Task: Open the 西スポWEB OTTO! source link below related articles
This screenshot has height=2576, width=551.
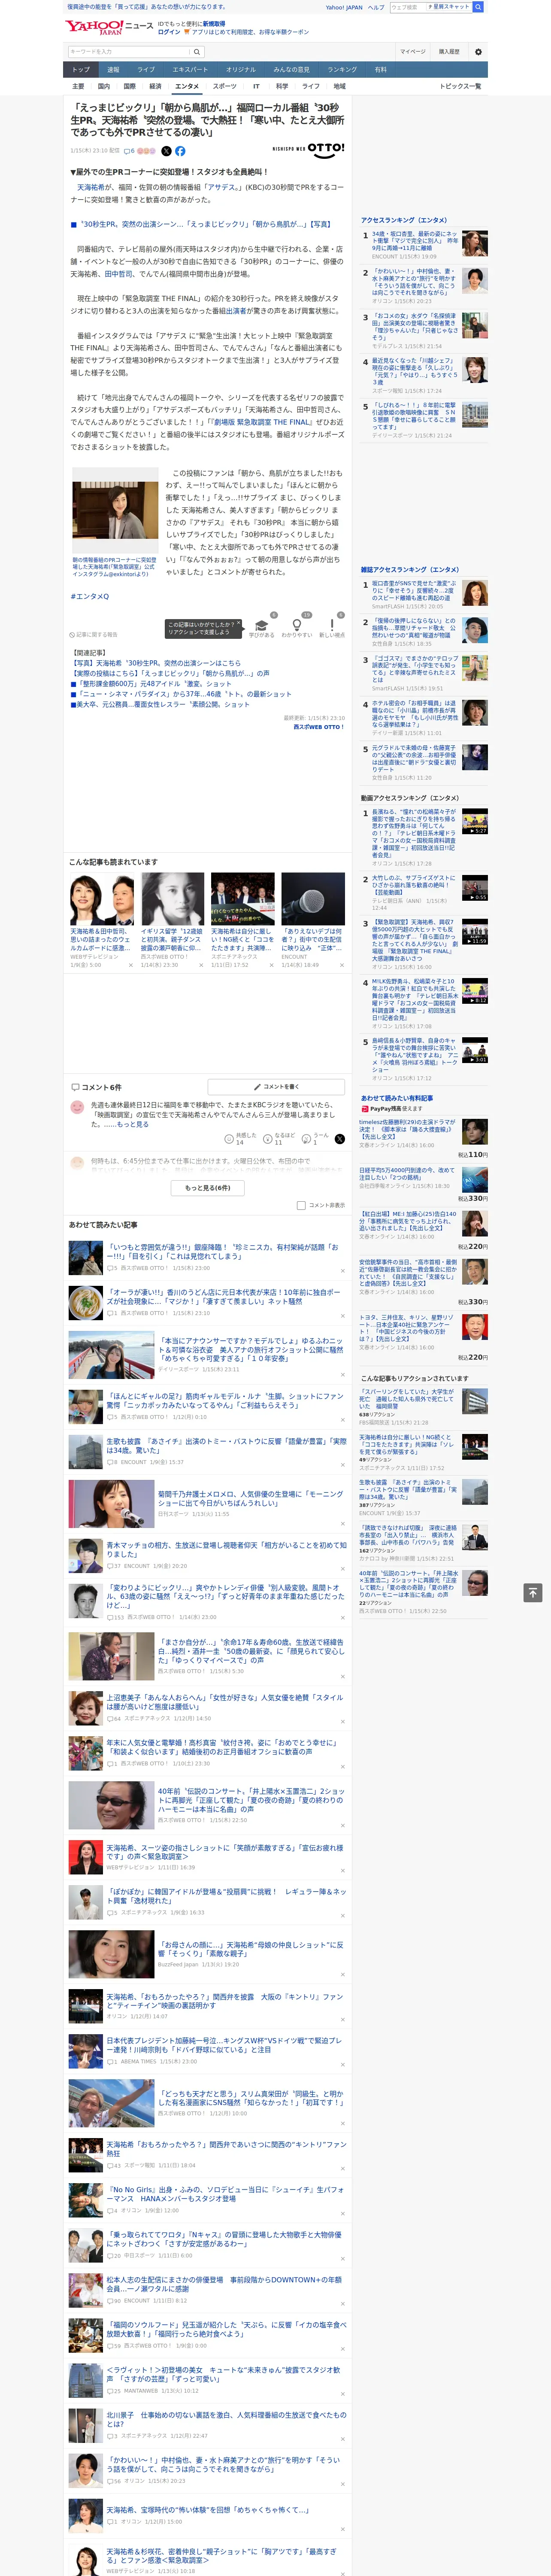Action: coord(319,727)
